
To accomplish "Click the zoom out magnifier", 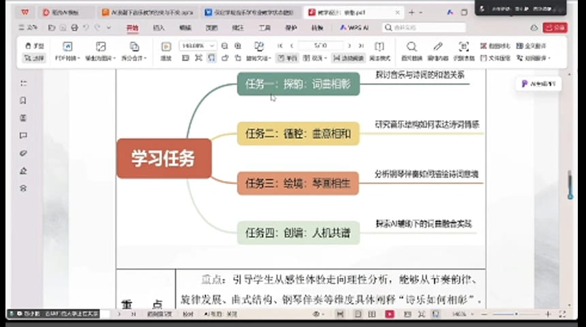I will (x=225, y=46).
